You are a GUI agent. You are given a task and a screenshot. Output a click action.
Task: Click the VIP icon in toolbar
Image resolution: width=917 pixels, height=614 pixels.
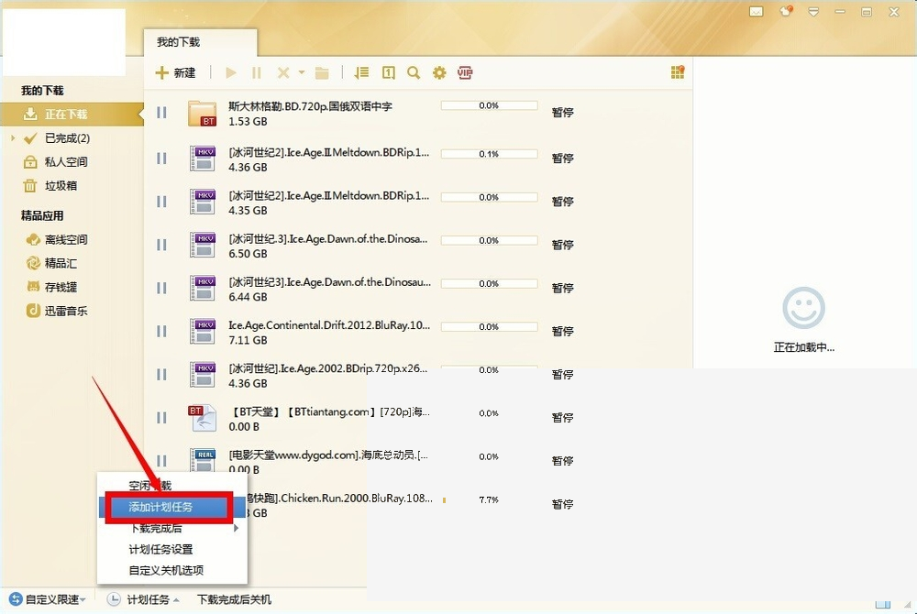coord(465,72)
